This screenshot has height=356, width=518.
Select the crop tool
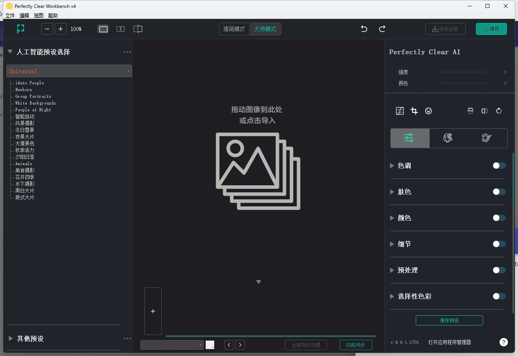click(414, 111)
